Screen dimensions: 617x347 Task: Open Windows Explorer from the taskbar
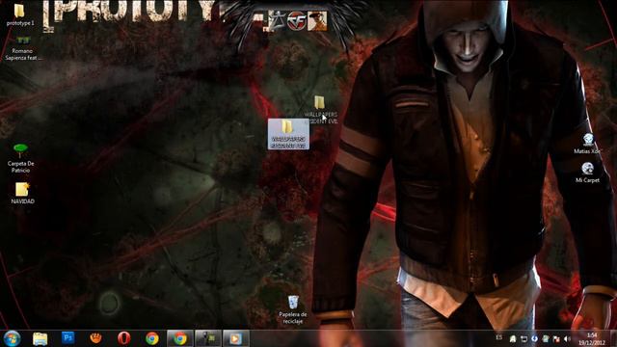coord(40,338)
